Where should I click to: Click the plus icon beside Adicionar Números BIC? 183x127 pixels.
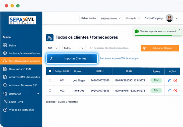pyautogui.click(x=5, y=85)
